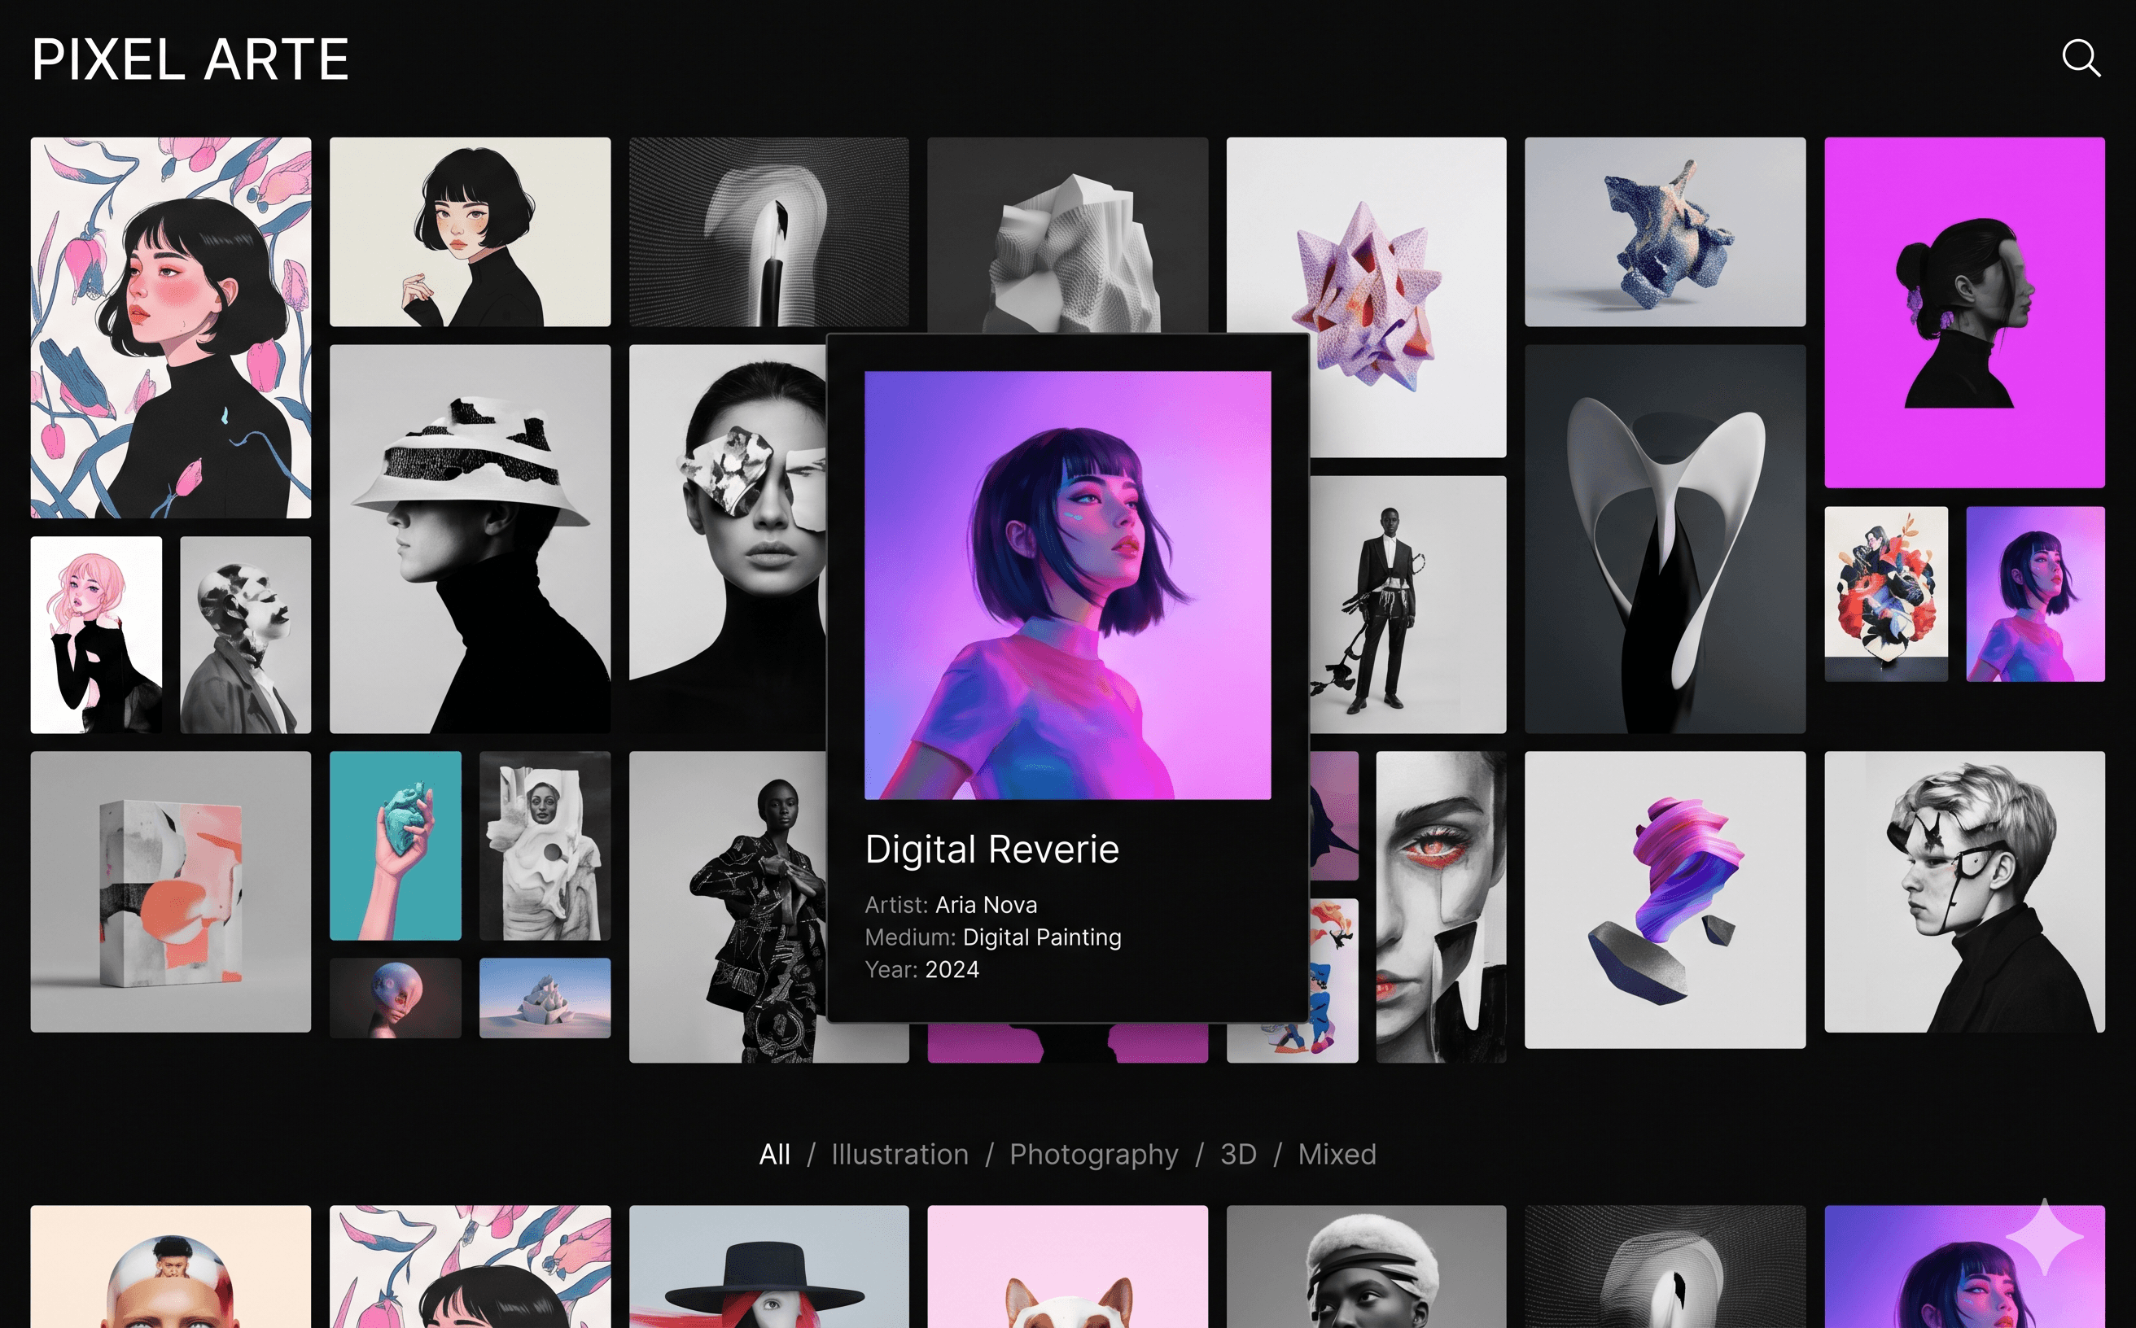Open the search magnifier icon
The width and height of the screenshot is (2136, 1328).
(2081, 59)
